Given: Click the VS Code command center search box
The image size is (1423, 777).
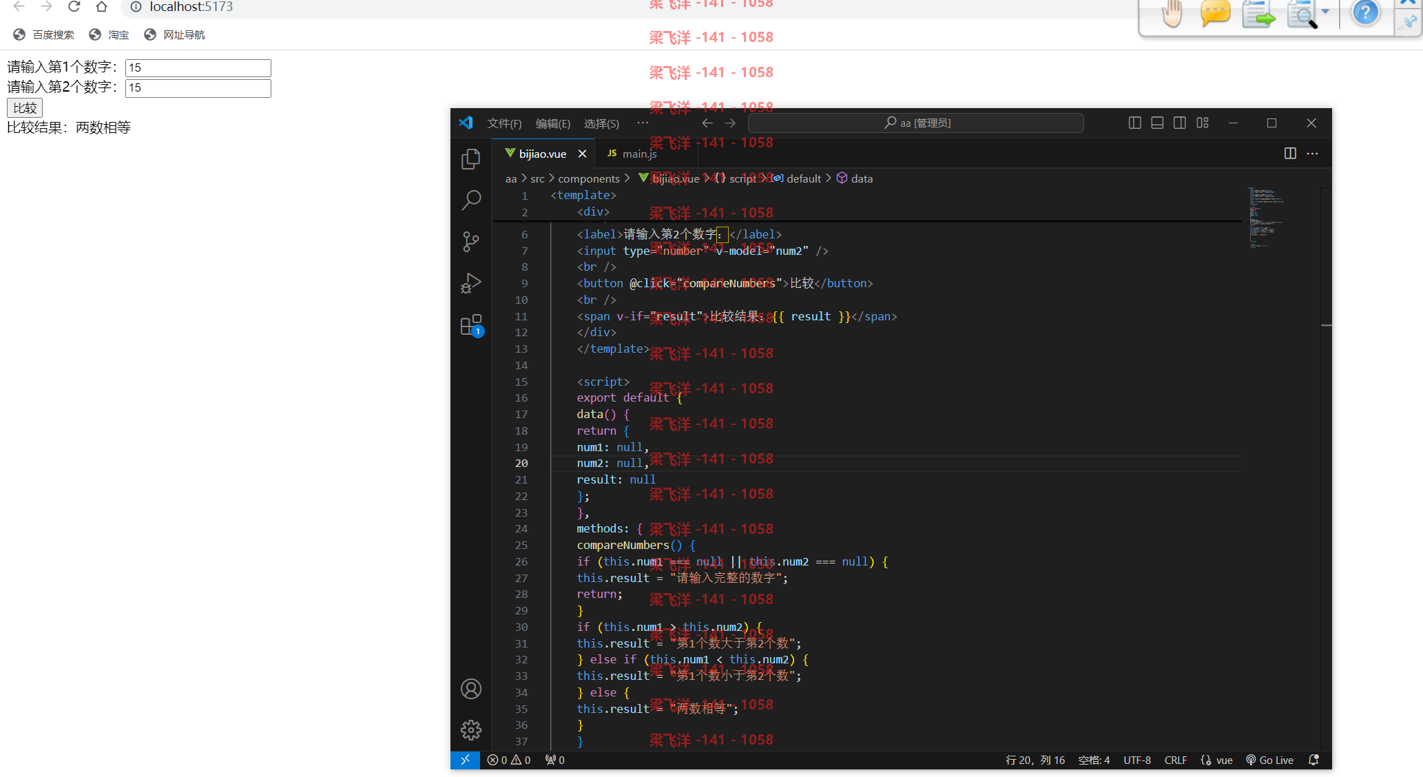Looking at the screenshot, I should pos(915,123).
